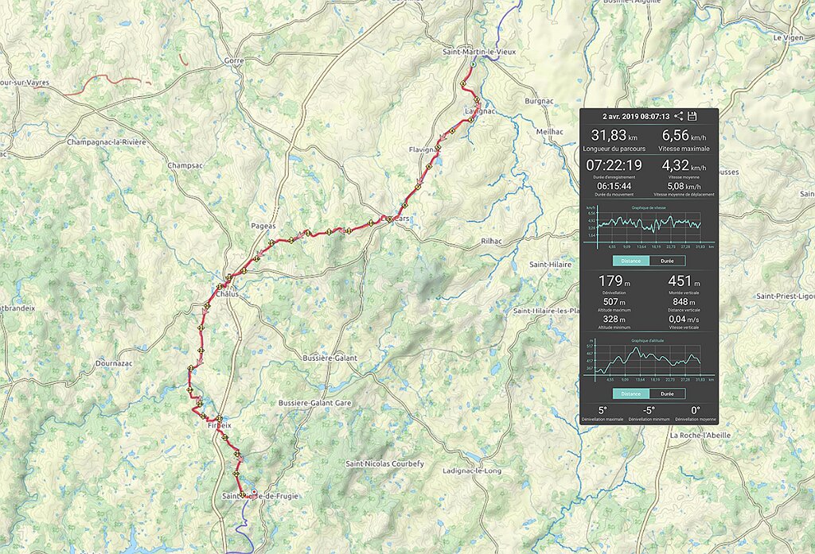Select the Bussière-Galant map label

330,358
